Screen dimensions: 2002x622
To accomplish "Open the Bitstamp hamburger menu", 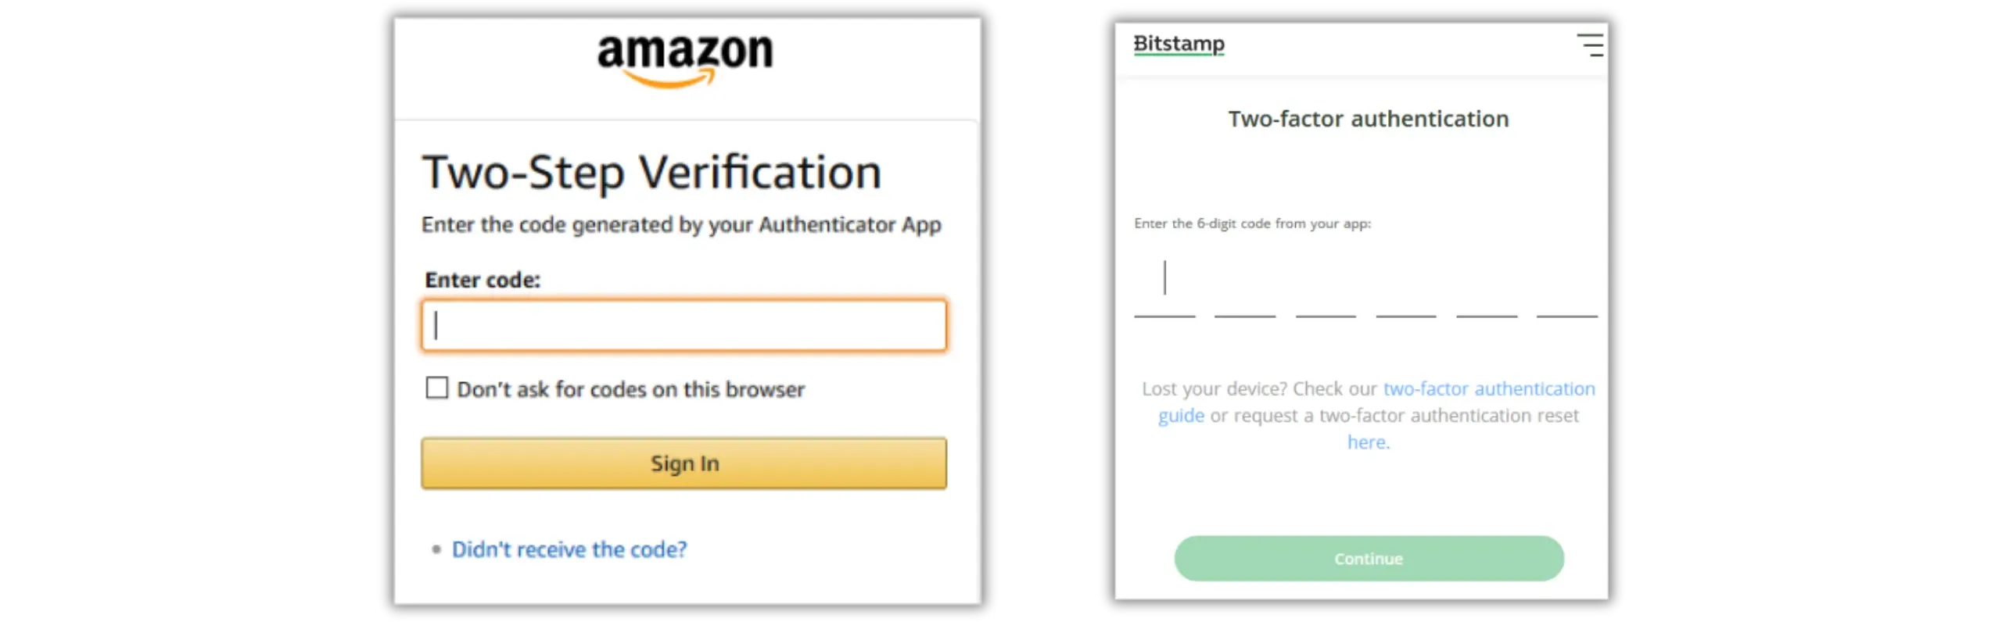I will pyautogui.click(x=1590, y=45).
